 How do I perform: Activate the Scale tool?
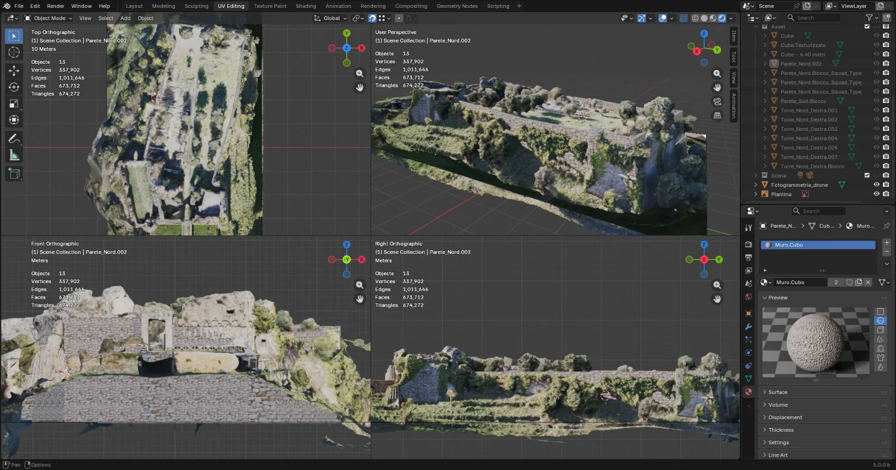tap(14, 104)
